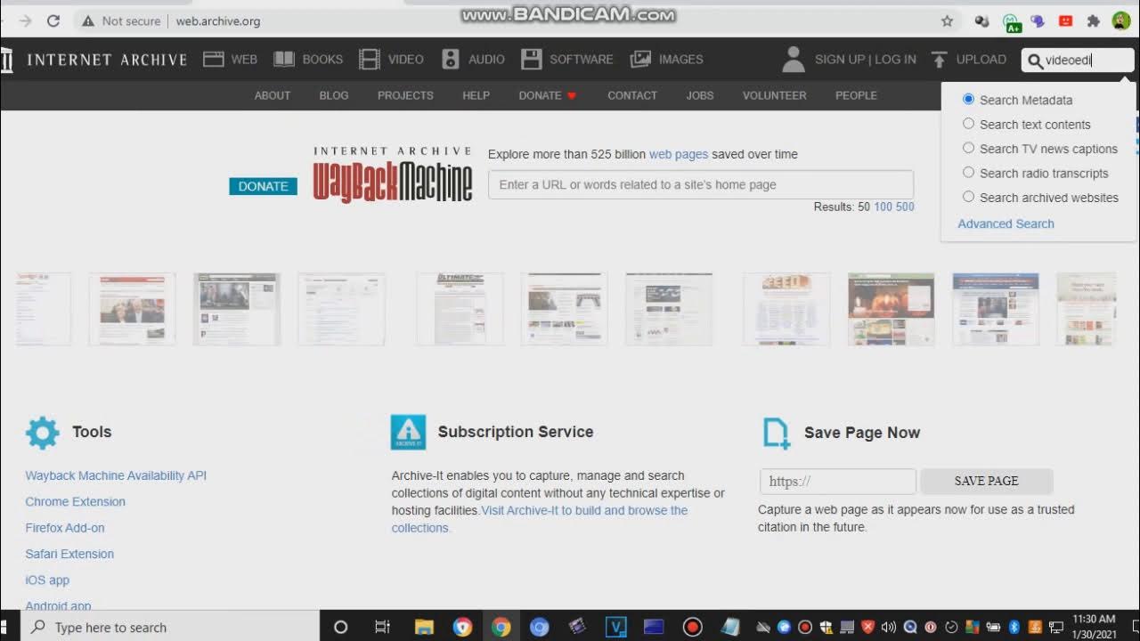Open the Donate menu item with heart

[x=548, y=95]
